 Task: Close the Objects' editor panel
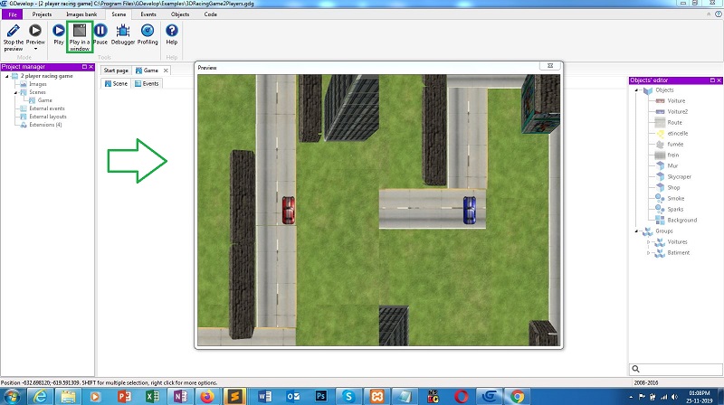coord(719,80)
